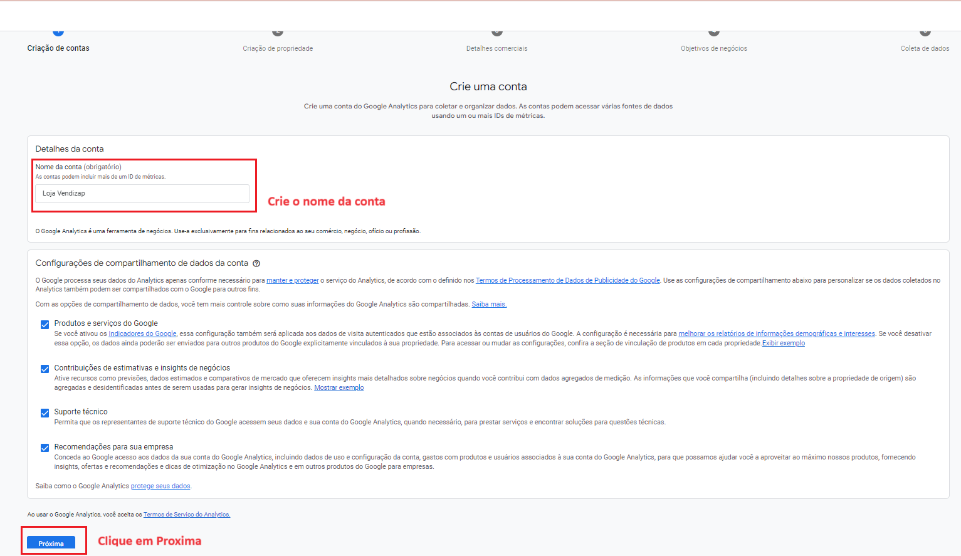Open Termos de Serviço do Analytics link
The image size is (961, 556).
[x=187, y=515]
